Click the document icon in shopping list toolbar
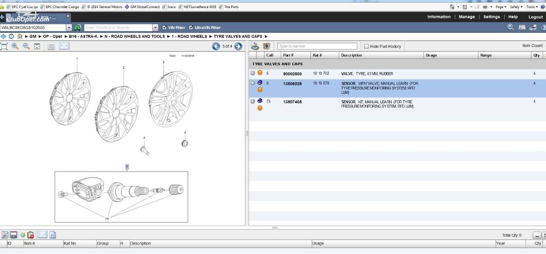Image resolution: width=546 pixels, height=254 pixels. [53, 235]
